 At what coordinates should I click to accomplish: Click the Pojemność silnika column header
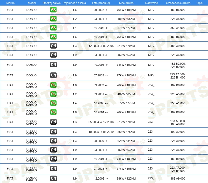coord(74,3)
